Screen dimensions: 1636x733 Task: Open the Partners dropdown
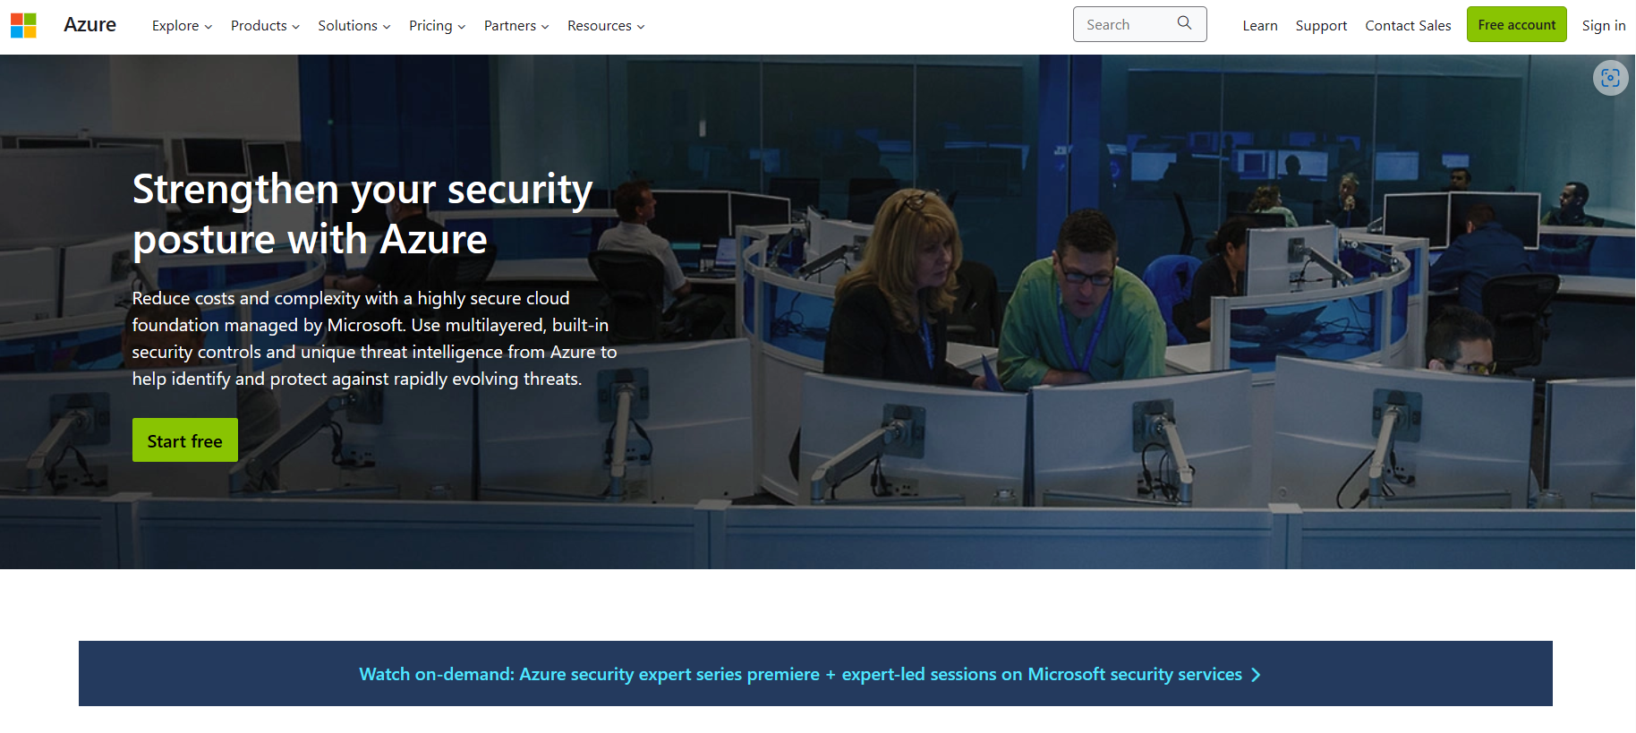pyautogui.click(x=516, y=26)
